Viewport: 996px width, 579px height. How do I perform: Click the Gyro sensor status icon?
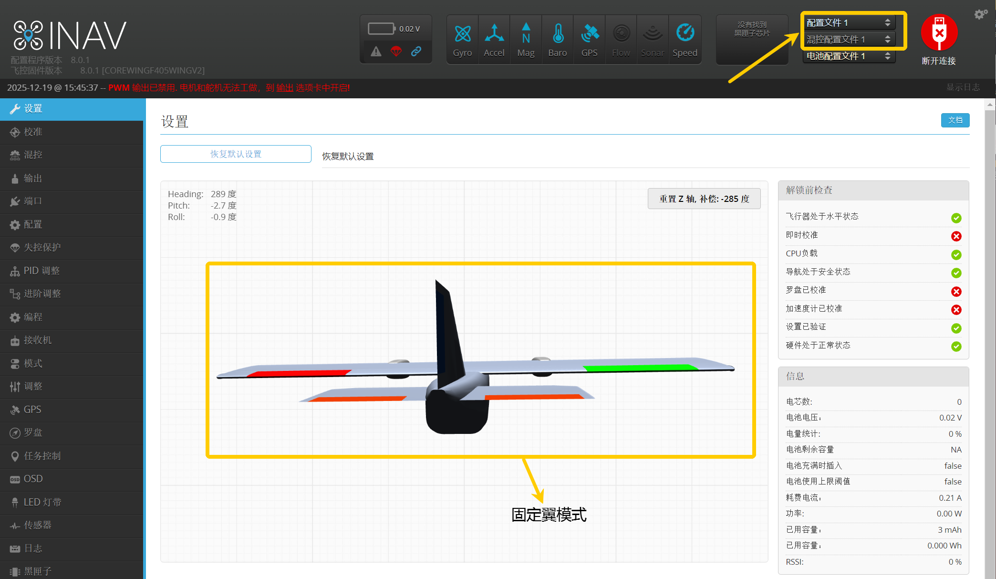462,34
